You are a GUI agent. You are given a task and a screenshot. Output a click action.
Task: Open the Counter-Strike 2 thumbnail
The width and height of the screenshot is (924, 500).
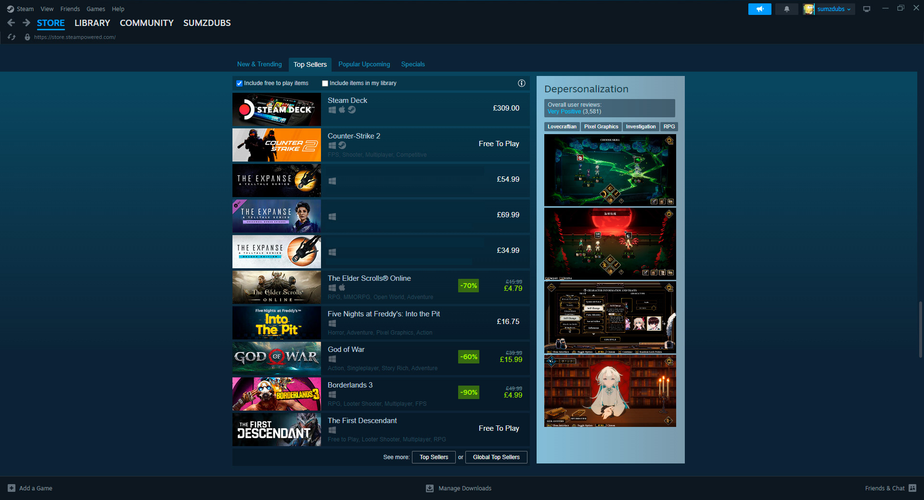click(x=277, y=145)
